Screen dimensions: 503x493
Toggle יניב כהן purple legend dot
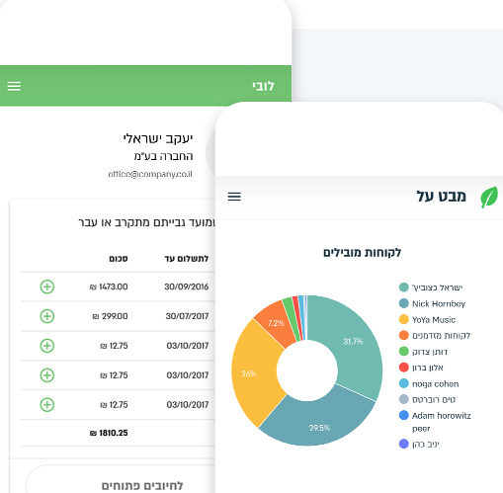tap(403, 444)
